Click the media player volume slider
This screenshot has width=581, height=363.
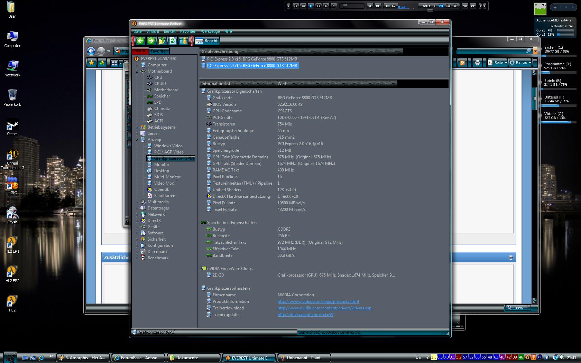pos(352,6)
